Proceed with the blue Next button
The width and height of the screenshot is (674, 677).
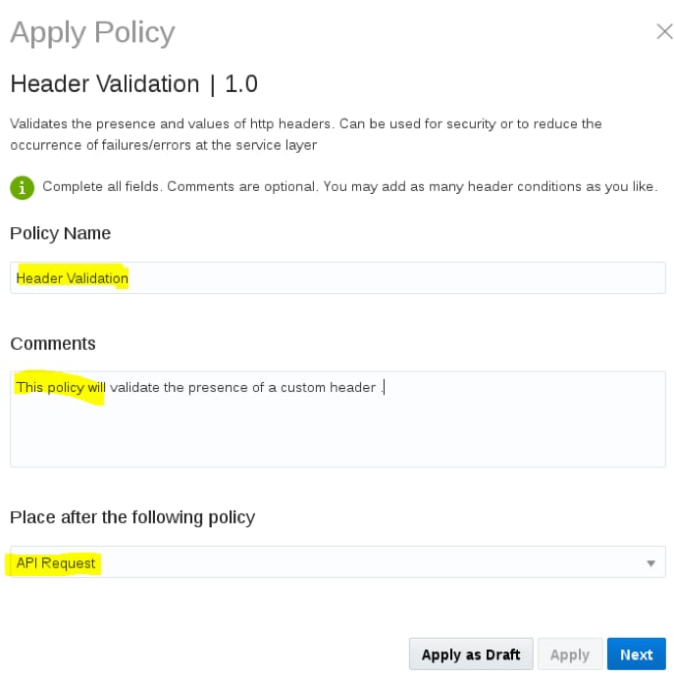click(x=636, y=654)
